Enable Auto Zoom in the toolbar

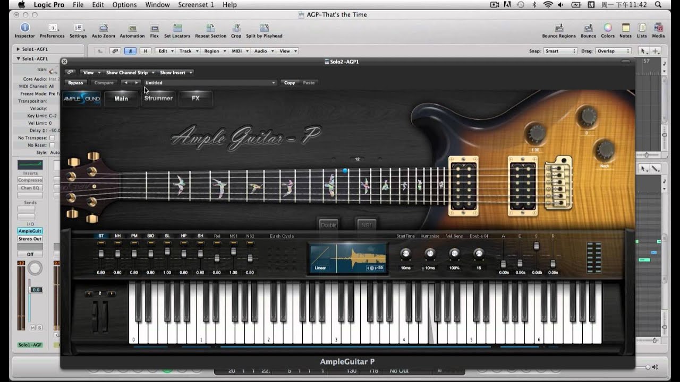[x=103, y=31]
